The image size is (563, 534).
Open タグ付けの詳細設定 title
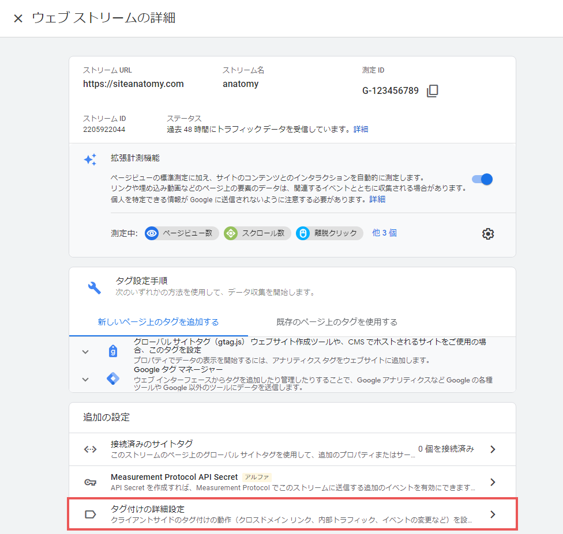[x=148, y=509]
